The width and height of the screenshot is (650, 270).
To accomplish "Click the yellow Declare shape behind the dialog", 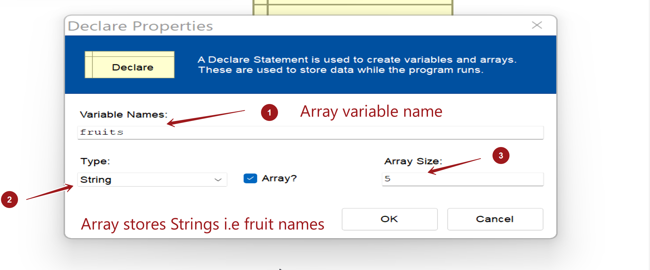I will (x=353, y=7).
